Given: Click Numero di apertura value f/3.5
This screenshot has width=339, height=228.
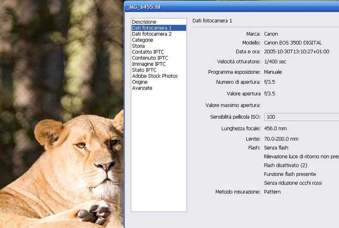Looking at the screenshot, I should [270, 82].
